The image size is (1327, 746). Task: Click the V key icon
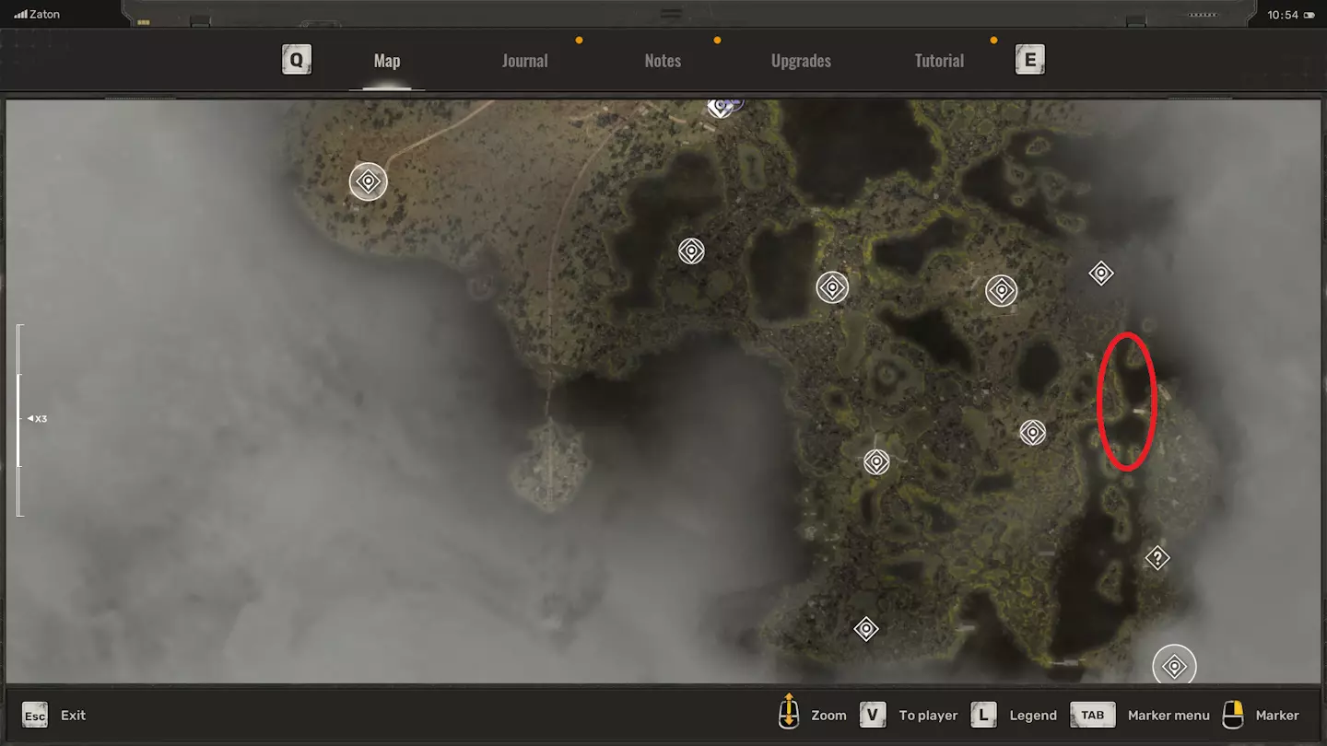[873, 715]
